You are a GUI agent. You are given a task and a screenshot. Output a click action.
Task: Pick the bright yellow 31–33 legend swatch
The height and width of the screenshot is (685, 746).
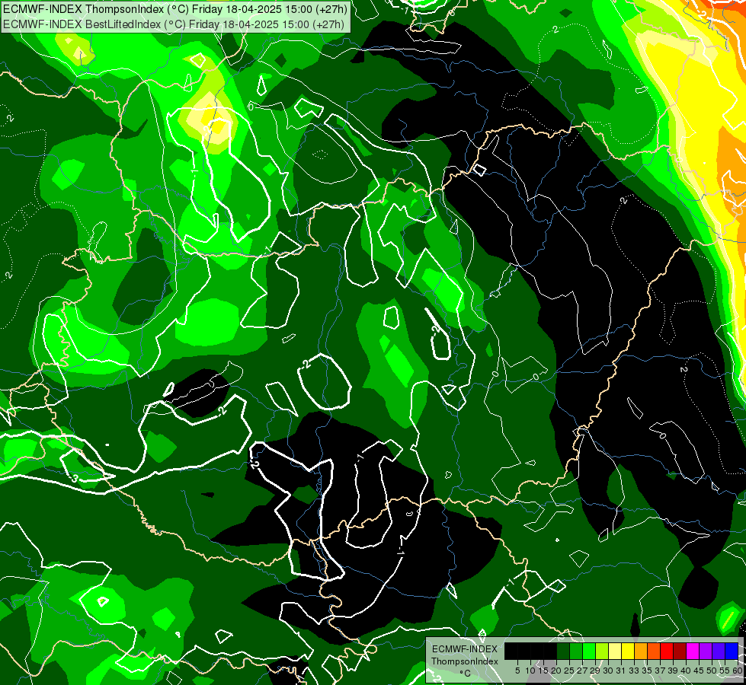pyautogui.click(x=628, y=652)
